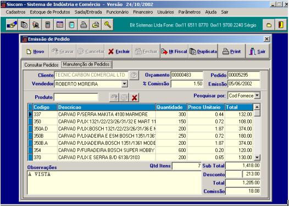Image resolution: width=289 pixels, height=206 pixels.
Task: Select product code 350A.D cell
Action: [45, 128]
